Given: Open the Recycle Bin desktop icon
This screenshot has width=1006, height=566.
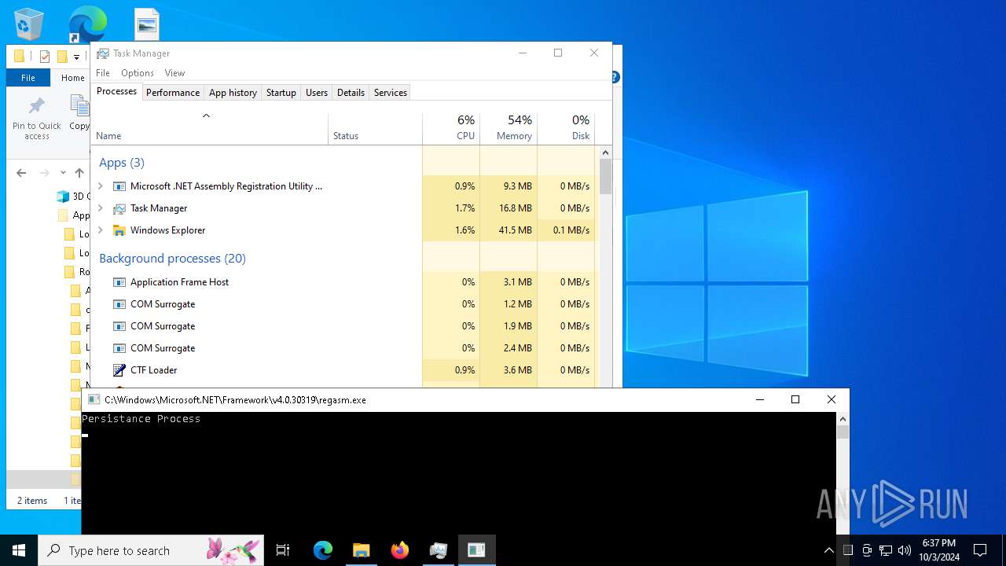Looking at the screenshot, I should 29,24.
